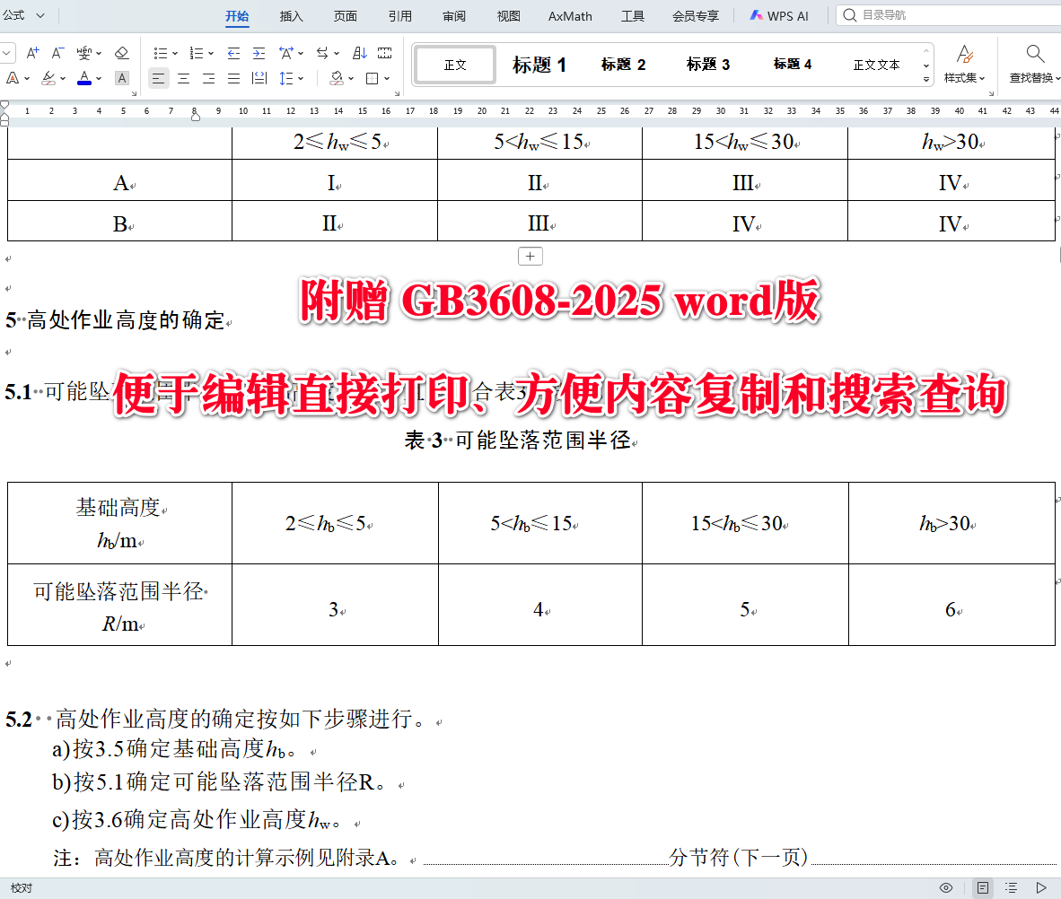The height and width of the screenshot is (899, 1061).
Task: Apply the 标题 1 style
Action: (x=539, y=64)
